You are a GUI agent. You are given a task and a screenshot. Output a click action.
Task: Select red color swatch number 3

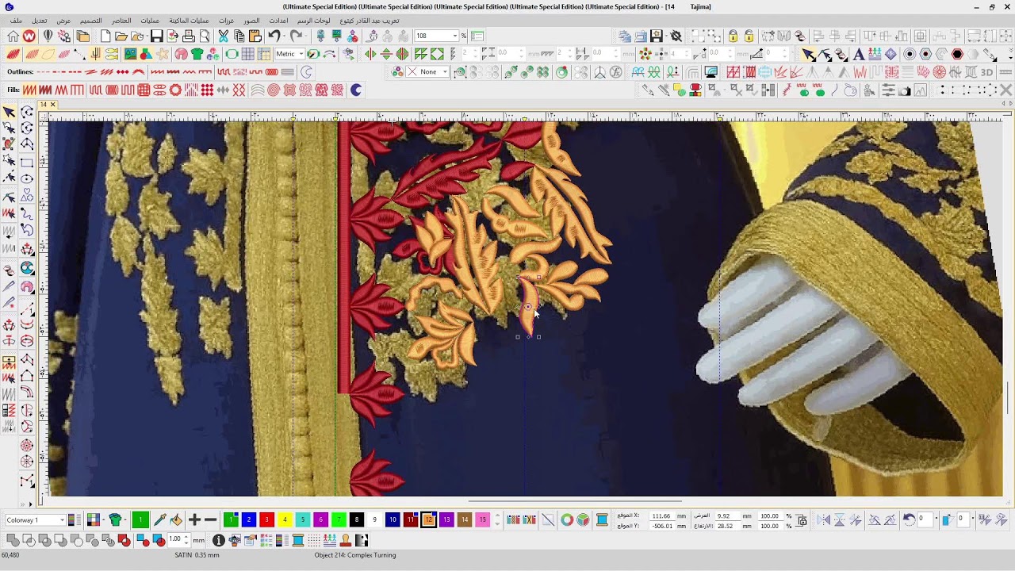pos(266,520)
